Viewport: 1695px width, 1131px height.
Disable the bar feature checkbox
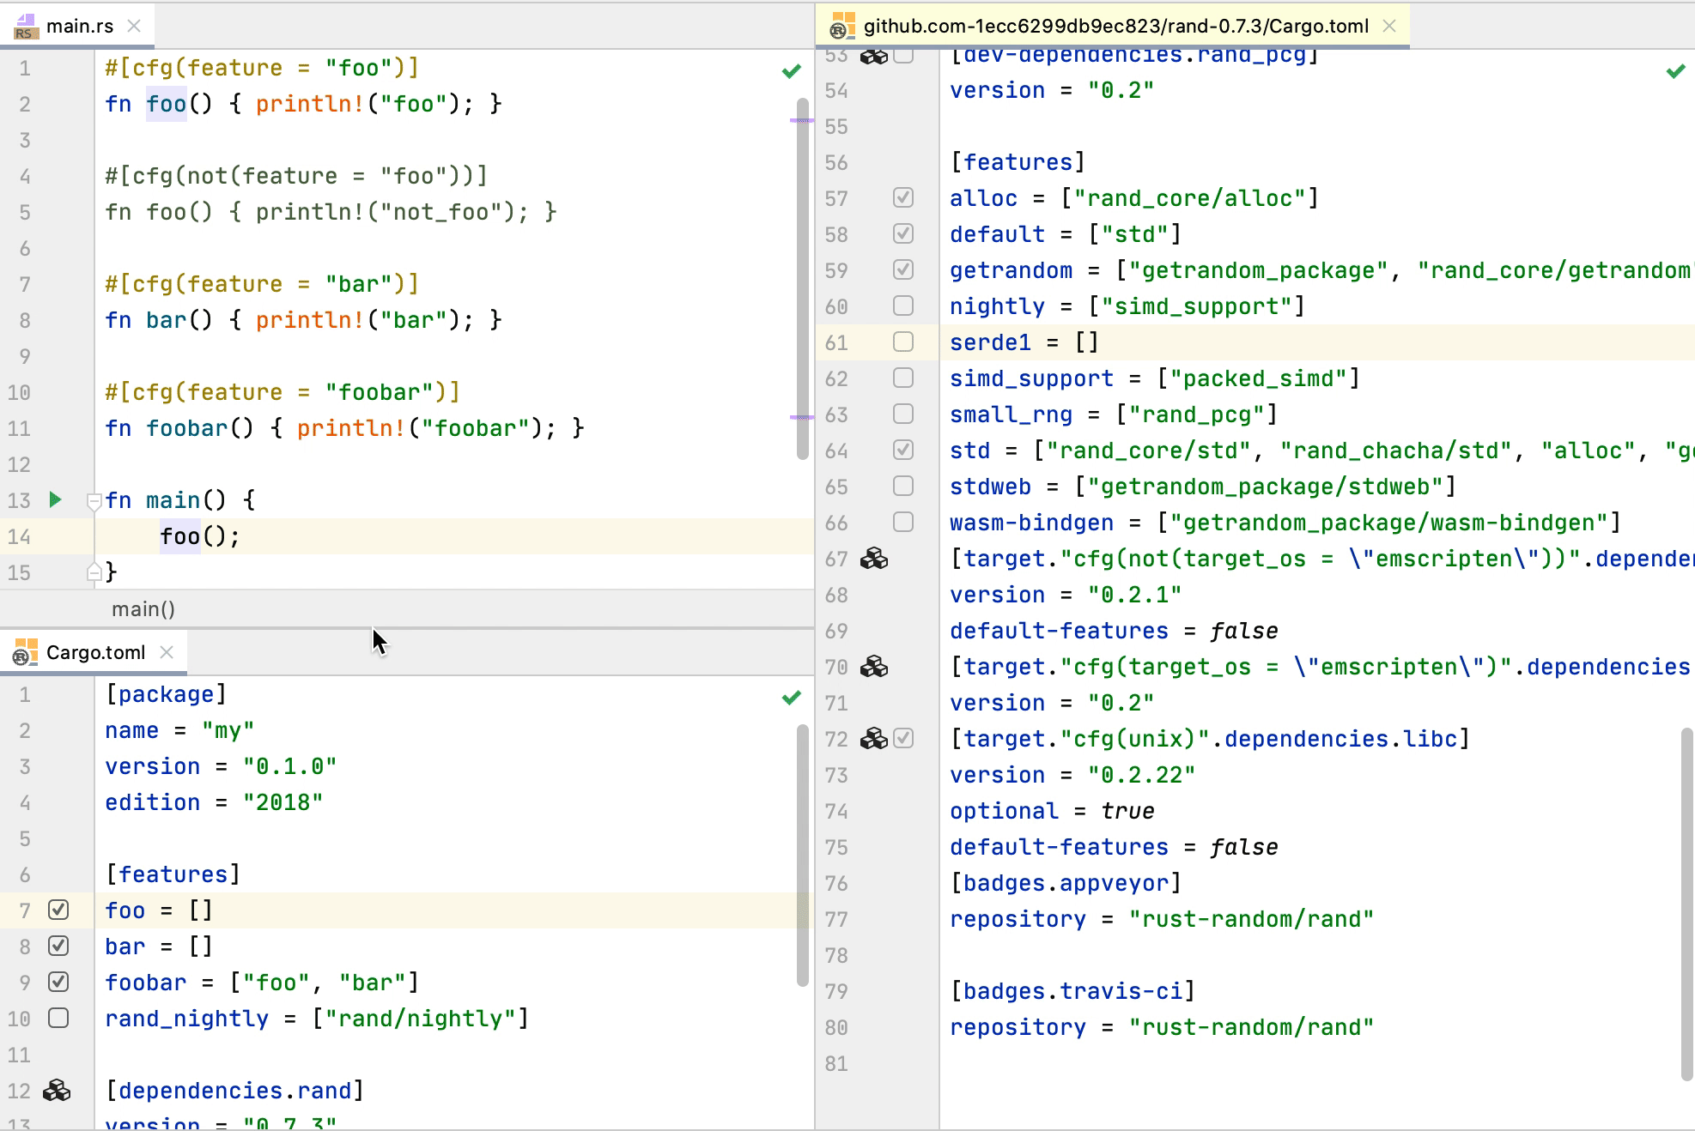[58, 946]
